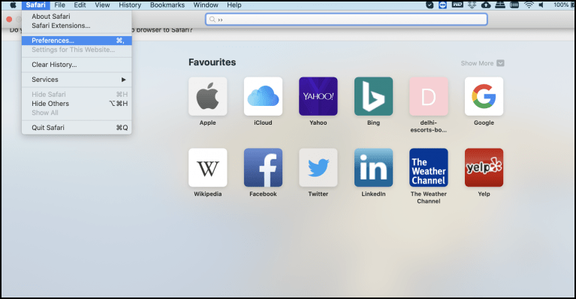Click the Show More link
The height and width of the screenshot is (299, 576).
[x=477, y=63]
